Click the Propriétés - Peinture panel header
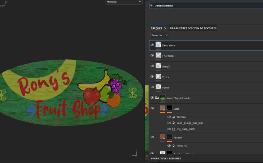 (166, 158)
